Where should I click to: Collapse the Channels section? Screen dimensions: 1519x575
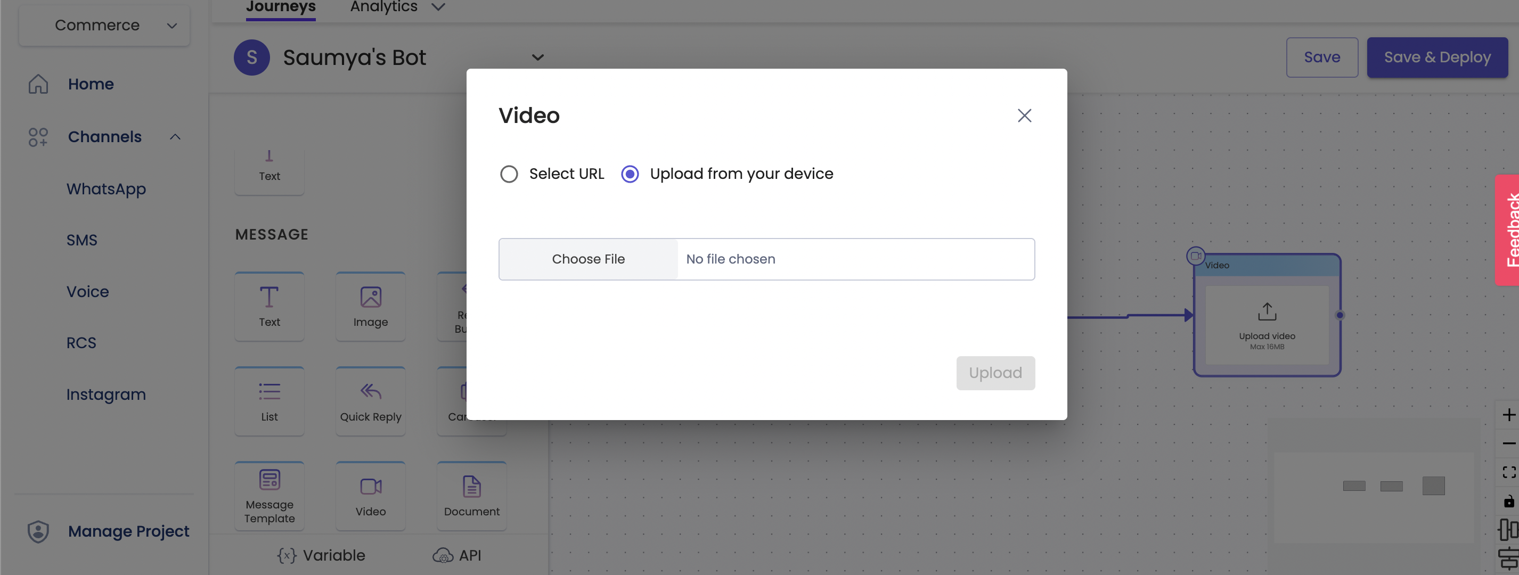(x=175, y=137)
